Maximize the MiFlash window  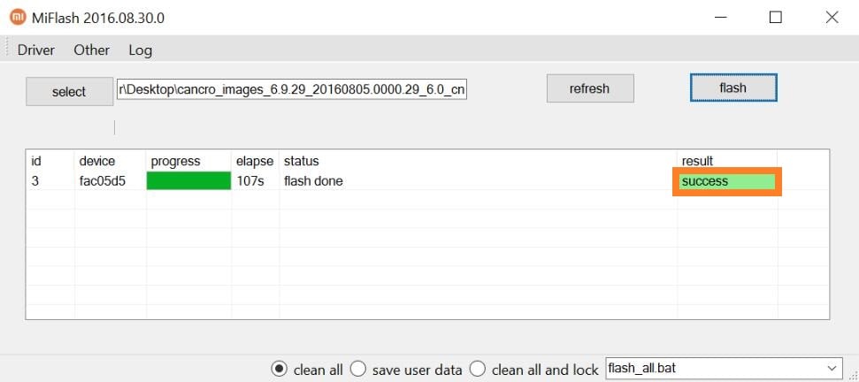pos(776,17)
